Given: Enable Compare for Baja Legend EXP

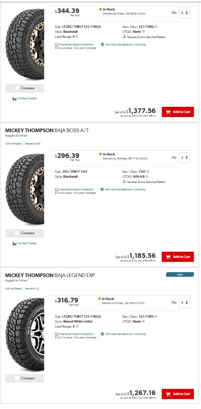Looking at the screenshot, I should tap(17, 378).
